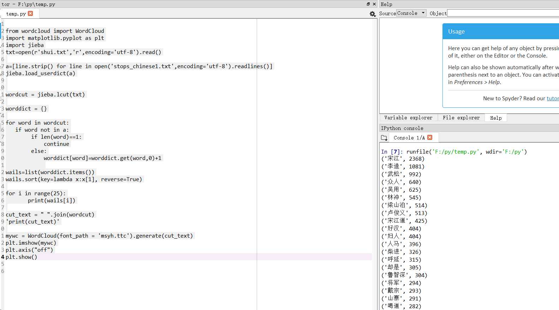
Task: Click console output ('将军', 294)
Action: coord(401,283)
